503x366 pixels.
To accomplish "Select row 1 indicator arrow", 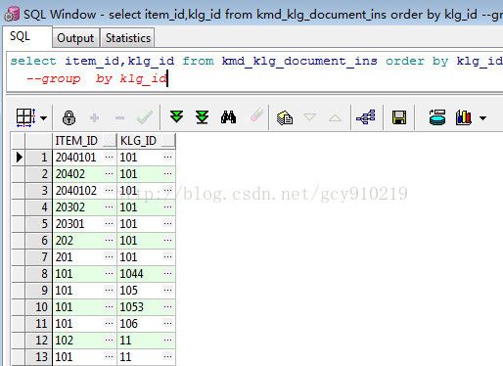I will 19,158.
